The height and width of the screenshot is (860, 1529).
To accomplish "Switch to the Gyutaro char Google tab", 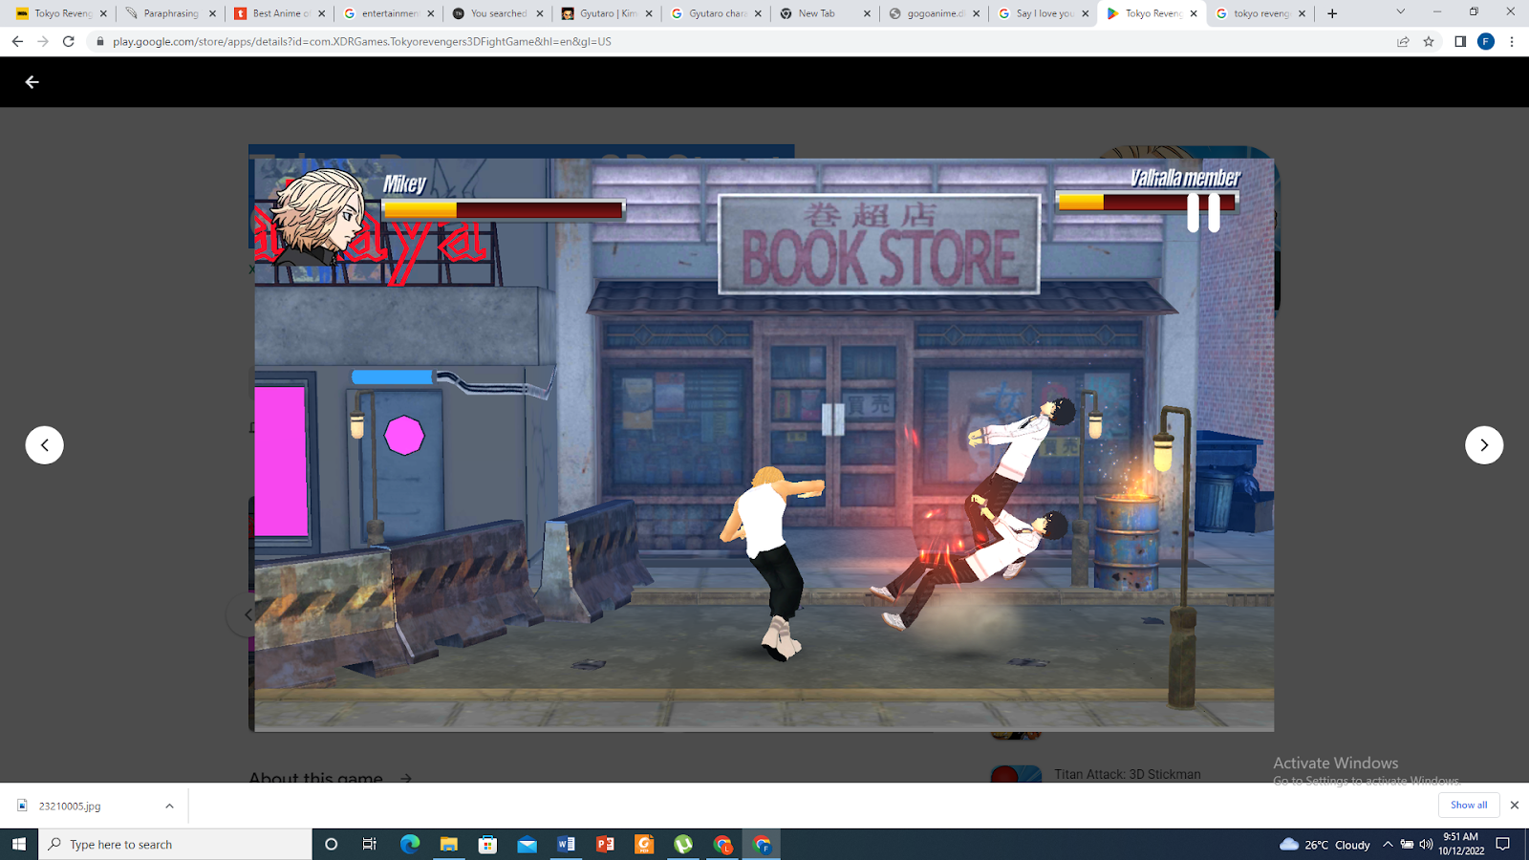I will coord(716,13).
